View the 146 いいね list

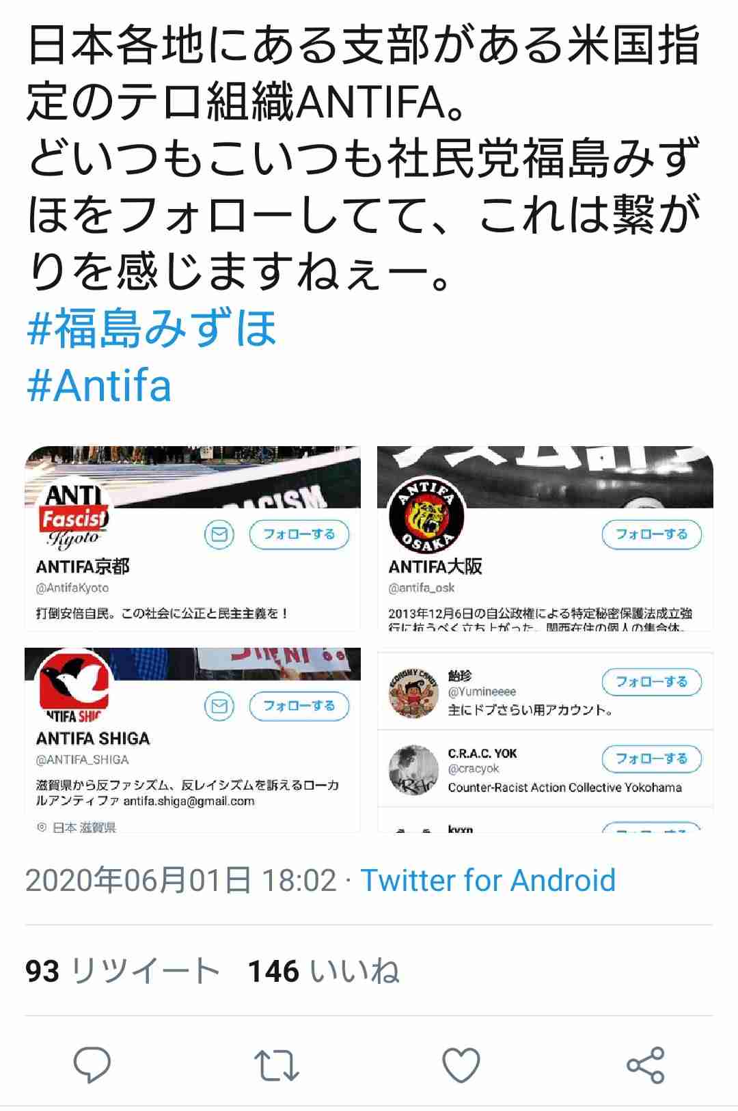tap(323, 971)
